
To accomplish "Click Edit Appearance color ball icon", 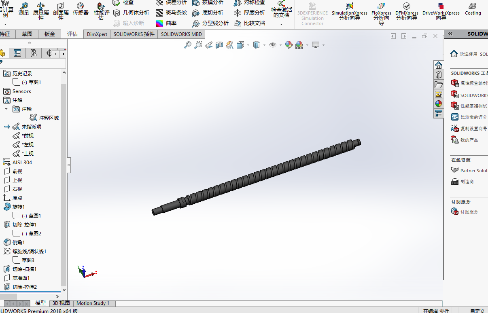I will pos(289,45).
